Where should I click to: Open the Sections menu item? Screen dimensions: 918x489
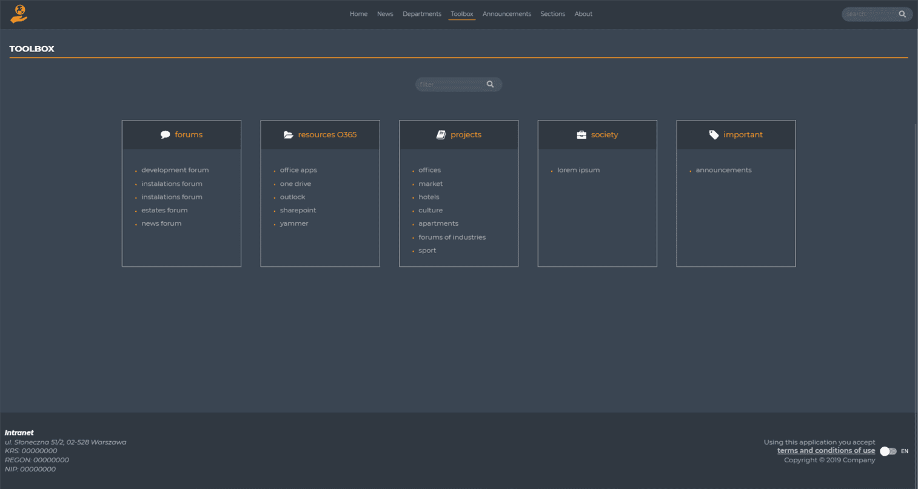[552, 14]
